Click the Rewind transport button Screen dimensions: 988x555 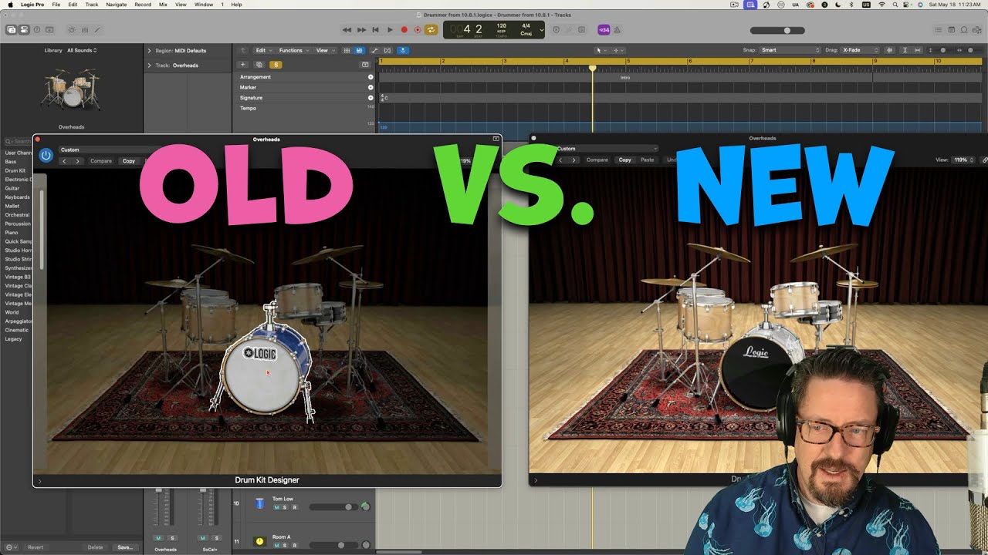pyautogui.click(x=347, y=30)
